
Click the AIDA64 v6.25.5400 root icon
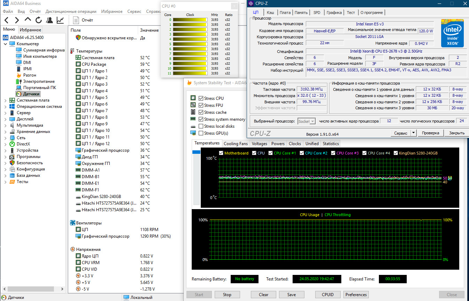[x=6, y=38]
